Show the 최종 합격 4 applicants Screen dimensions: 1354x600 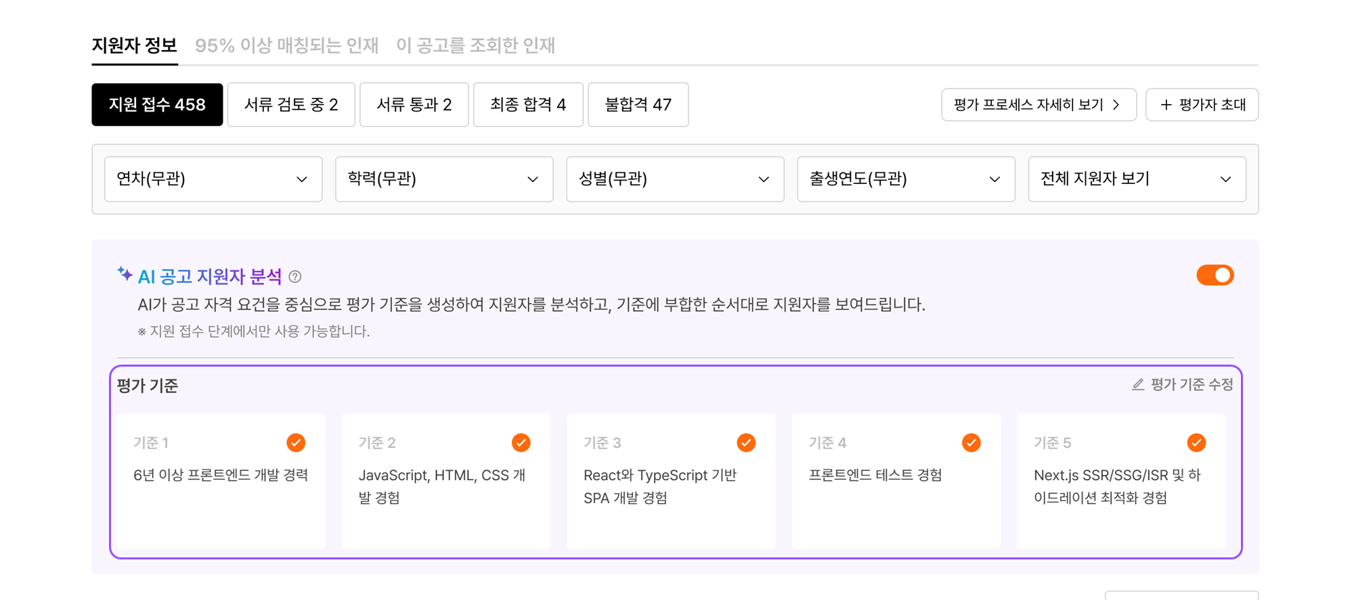[528, 105]
